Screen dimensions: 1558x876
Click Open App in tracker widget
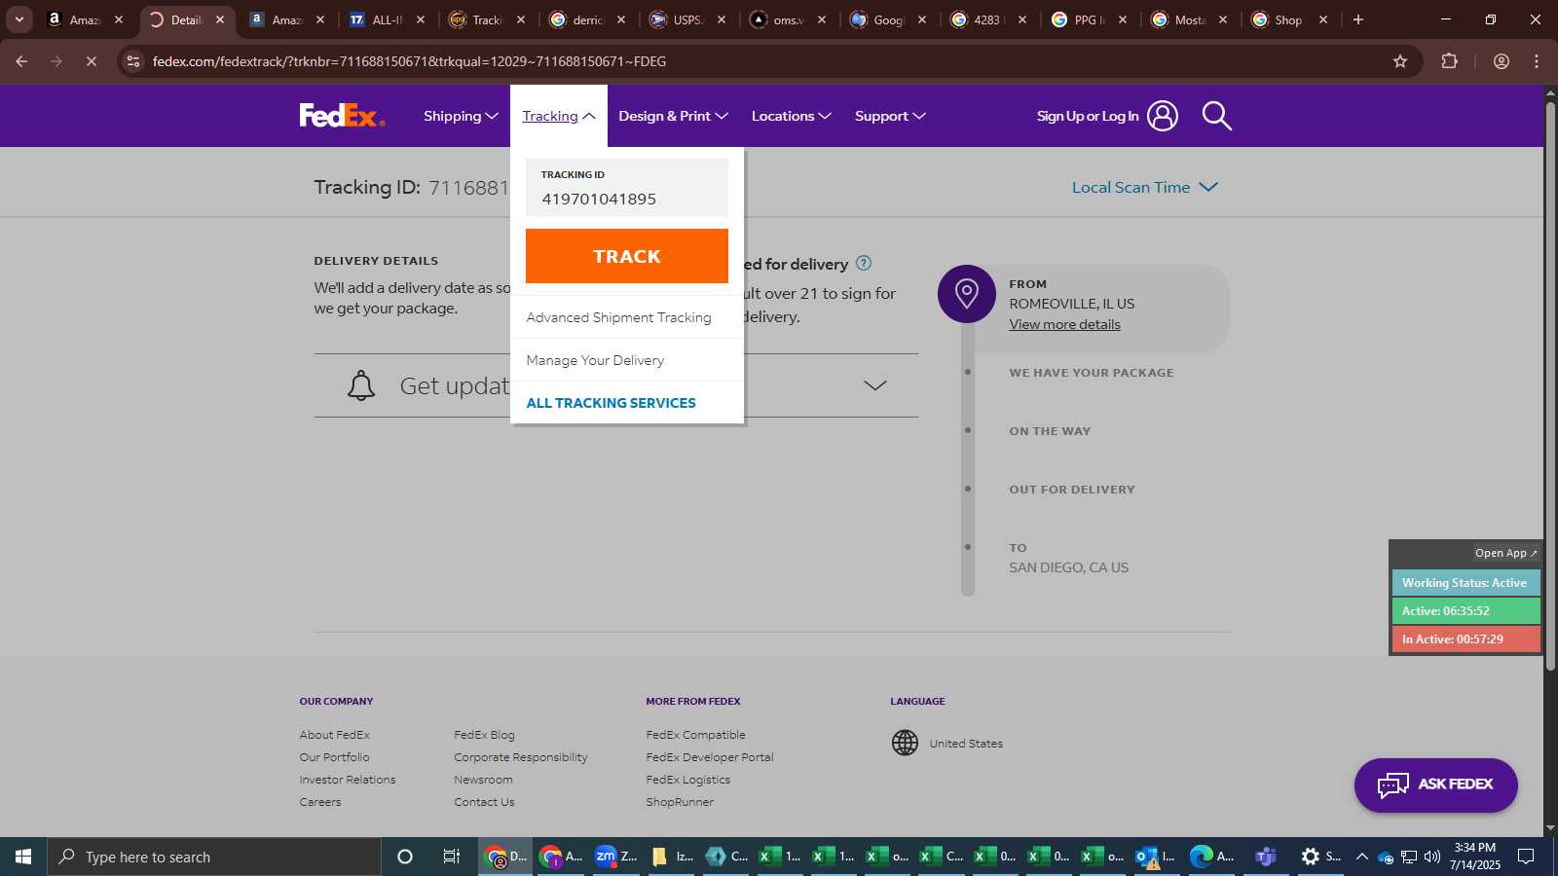pyautogui.click(x=1505, y=553)
